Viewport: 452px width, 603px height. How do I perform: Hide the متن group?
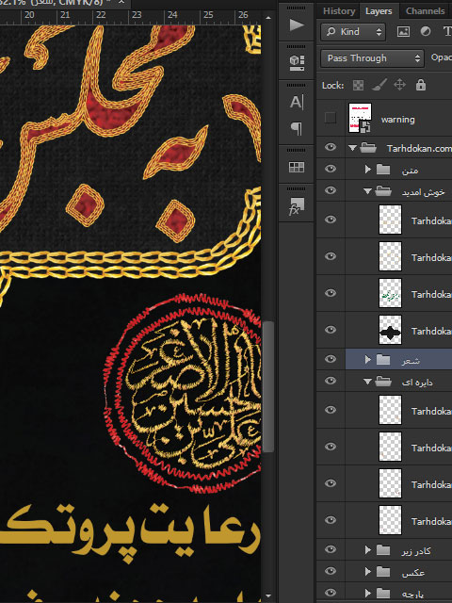click(x=331, y=169)
